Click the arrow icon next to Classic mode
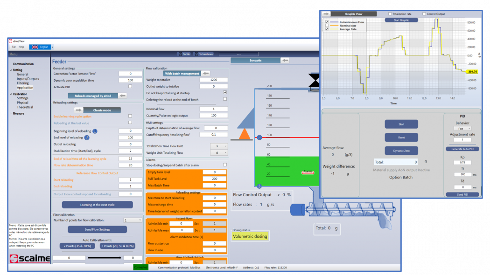 [x=79, y=111]
